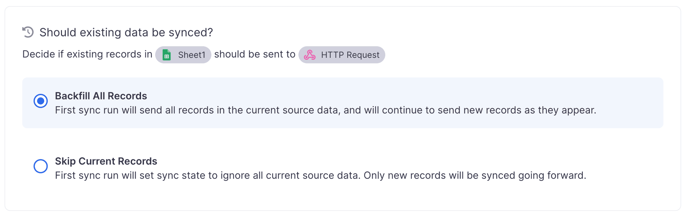Click the Skip Current Records label text
This screenshot has height=216, width=686.
point(106,161)
